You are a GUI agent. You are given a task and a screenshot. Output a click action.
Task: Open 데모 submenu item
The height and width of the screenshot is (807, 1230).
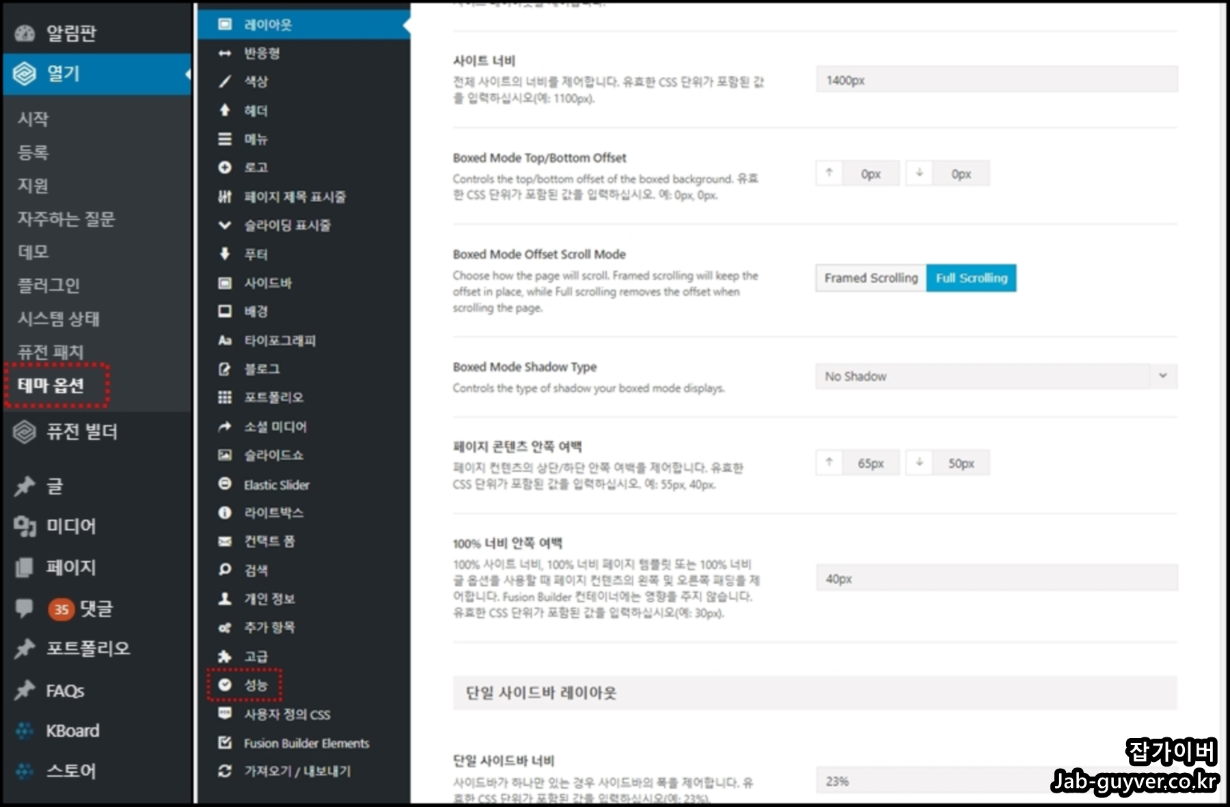point(33,252)
